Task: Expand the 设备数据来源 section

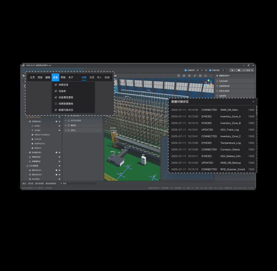Action: click(x=235, y=86)
